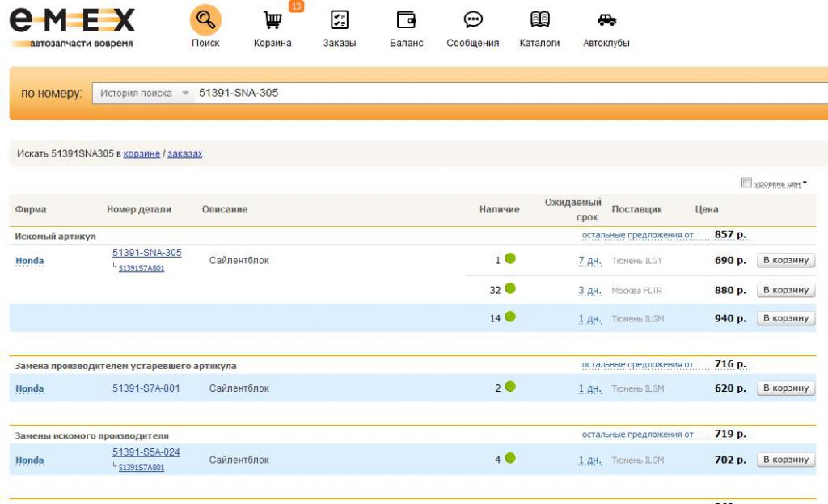Open Honda brand link in 51391-S7A-801 row

pyautogui.click(x=30, y=389)
